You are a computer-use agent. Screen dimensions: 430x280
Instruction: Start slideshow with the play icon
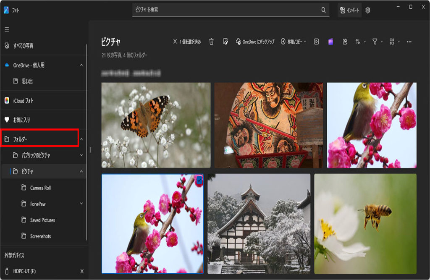317,42
